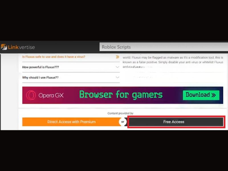Viewport: 228px width, 171px height.
Task: Click the Opera GX circular logo
Action: pos(31,95)
